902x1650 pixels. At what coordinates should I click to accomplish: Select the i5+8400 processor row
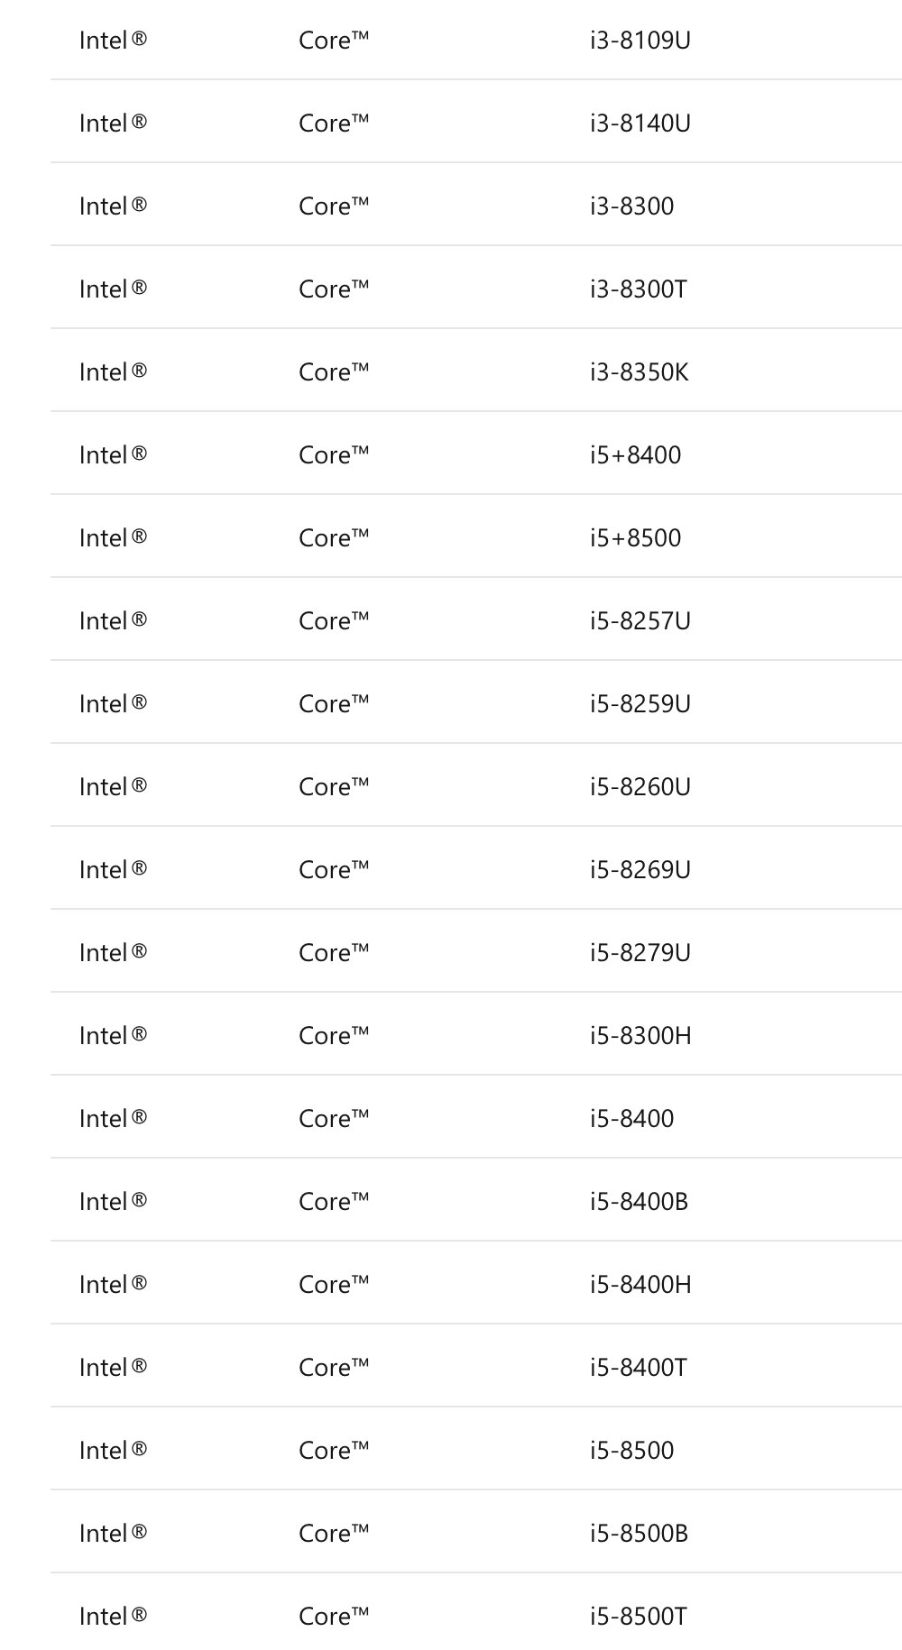pyautogui.click(x=635, y=455)
